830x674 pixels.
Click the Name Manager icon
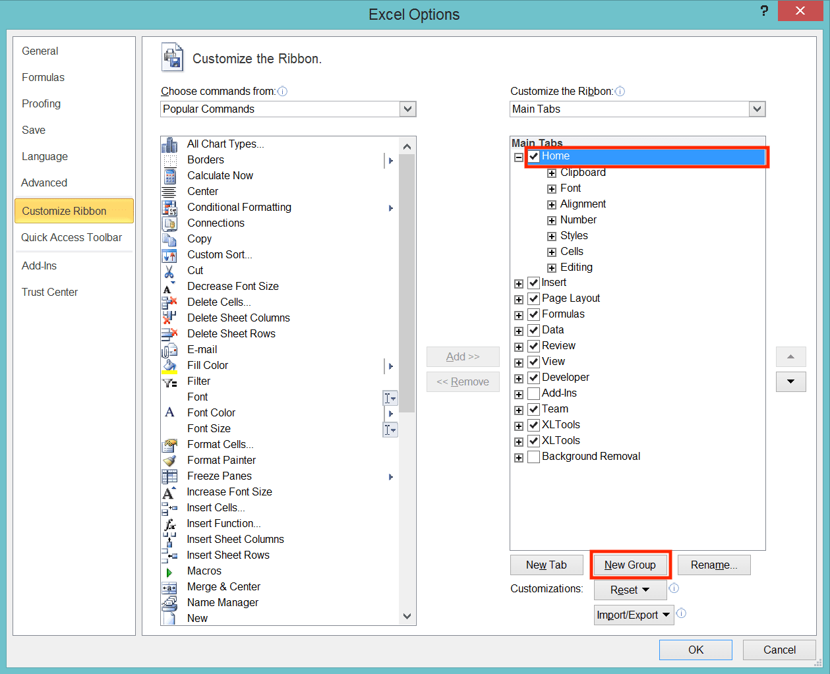click(169, 603)
